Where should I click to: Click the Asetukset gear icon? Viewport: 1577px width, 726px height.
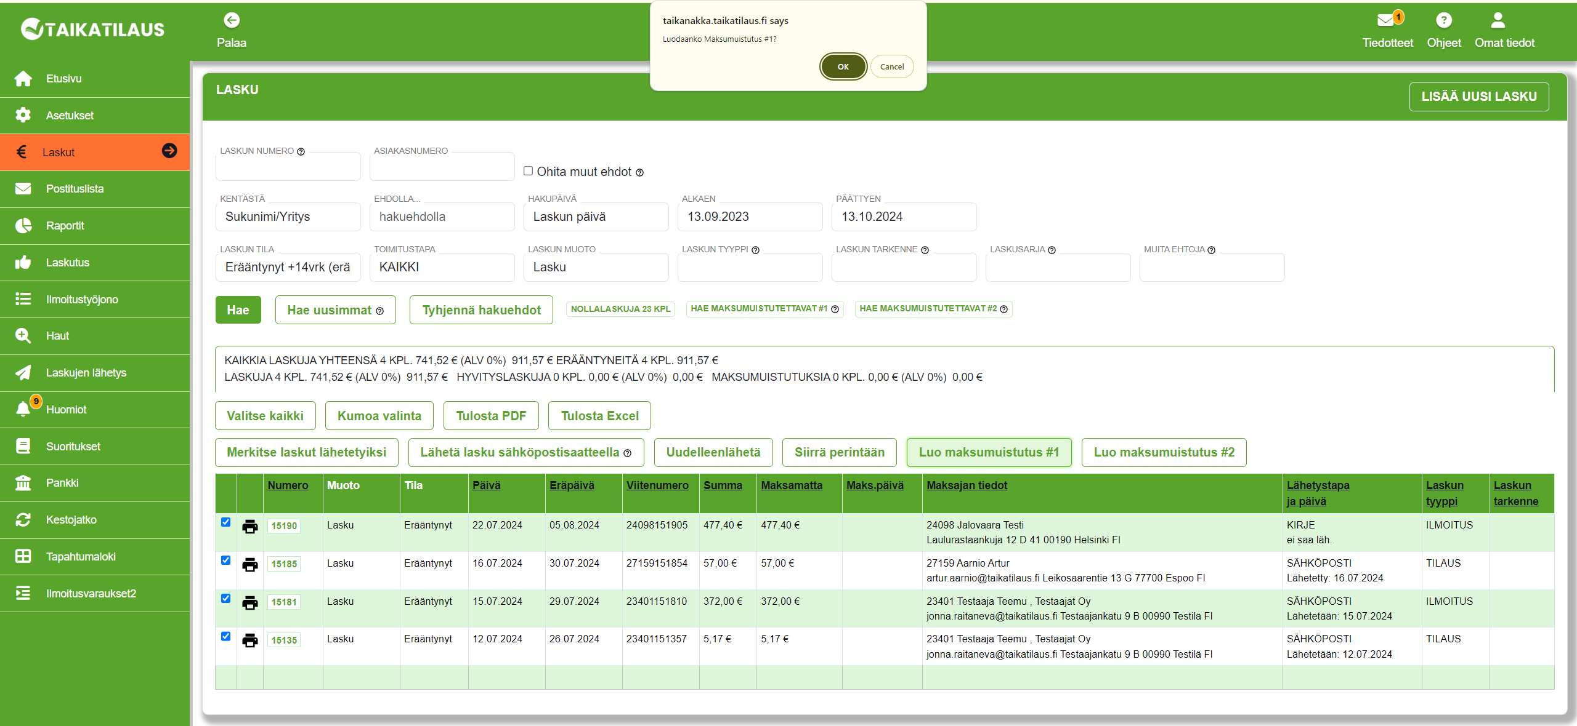23,115
